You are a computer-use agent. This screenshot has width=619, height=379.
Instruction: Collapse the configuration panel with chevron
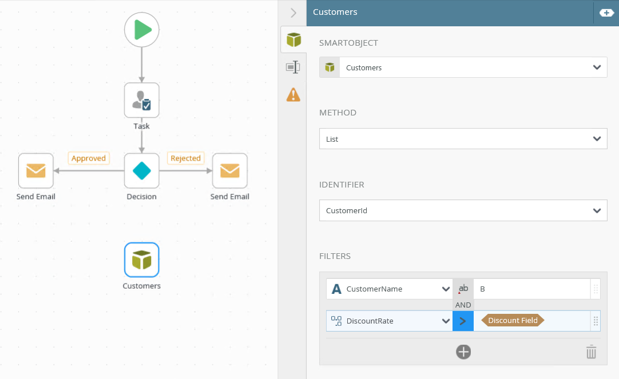coord(293,13)
